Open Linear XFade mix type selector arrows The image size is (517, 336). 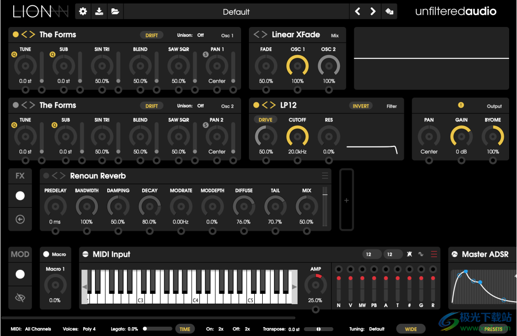click(x=261, y=34)
